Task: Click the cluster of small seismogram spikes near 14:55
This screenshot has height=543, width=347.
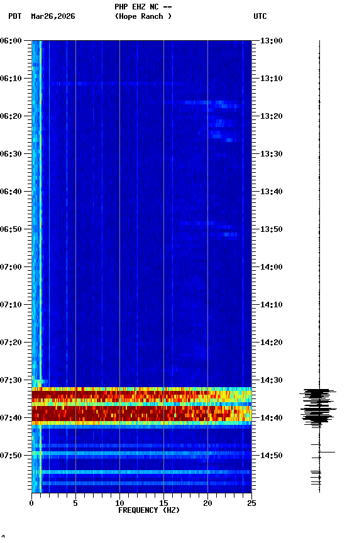Action: [316, 477]
